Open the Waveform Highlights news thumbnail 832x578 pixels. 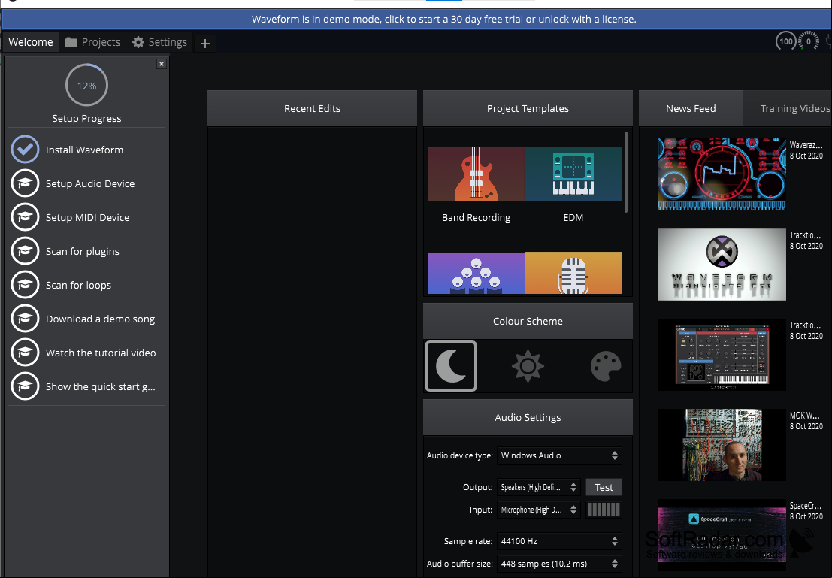pyautogui.click(x=722, y=265)
